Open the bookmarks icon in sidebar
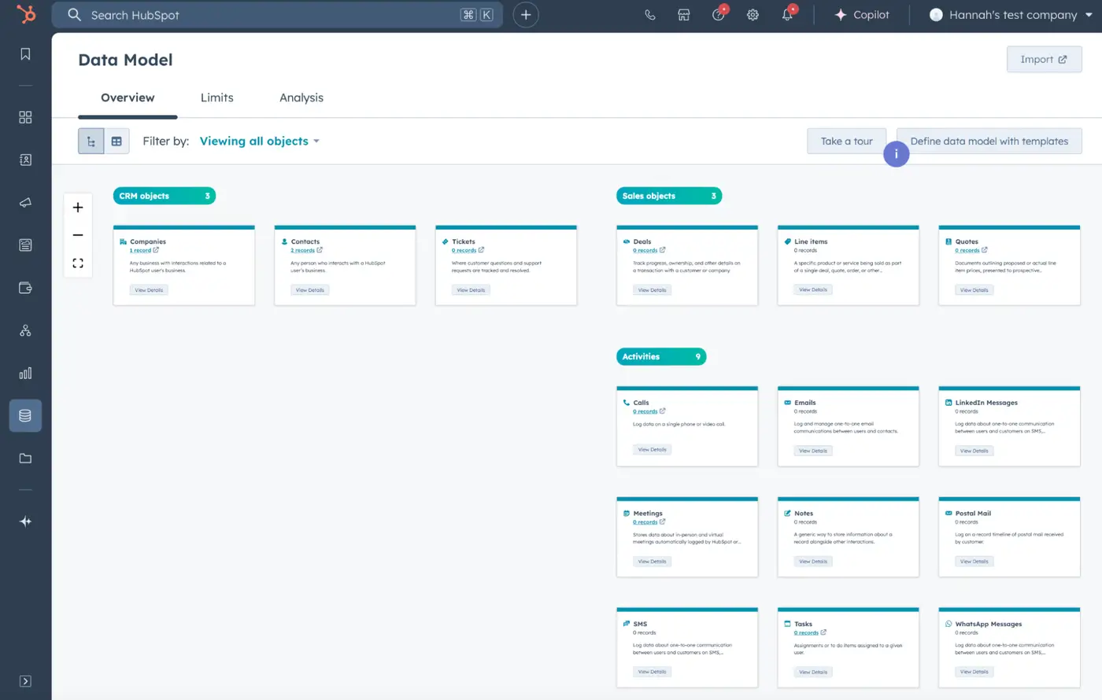 pos(25,53)
